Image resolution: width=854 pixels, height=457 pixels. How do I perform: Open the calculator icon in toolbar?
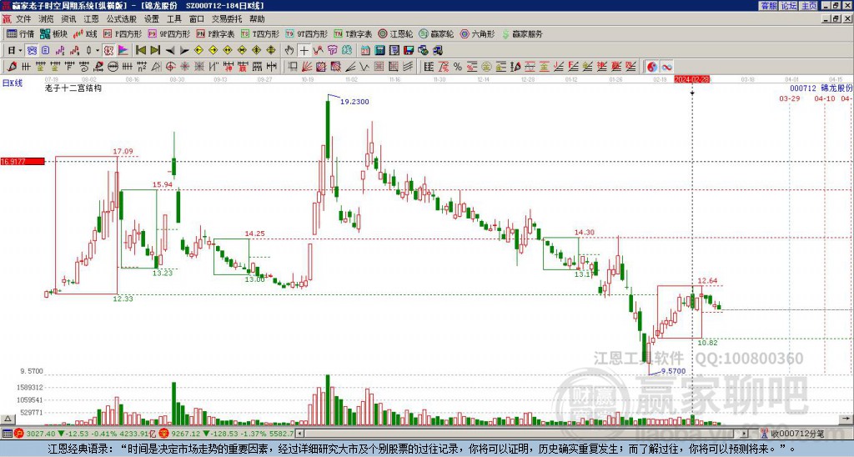coord(380,51)
